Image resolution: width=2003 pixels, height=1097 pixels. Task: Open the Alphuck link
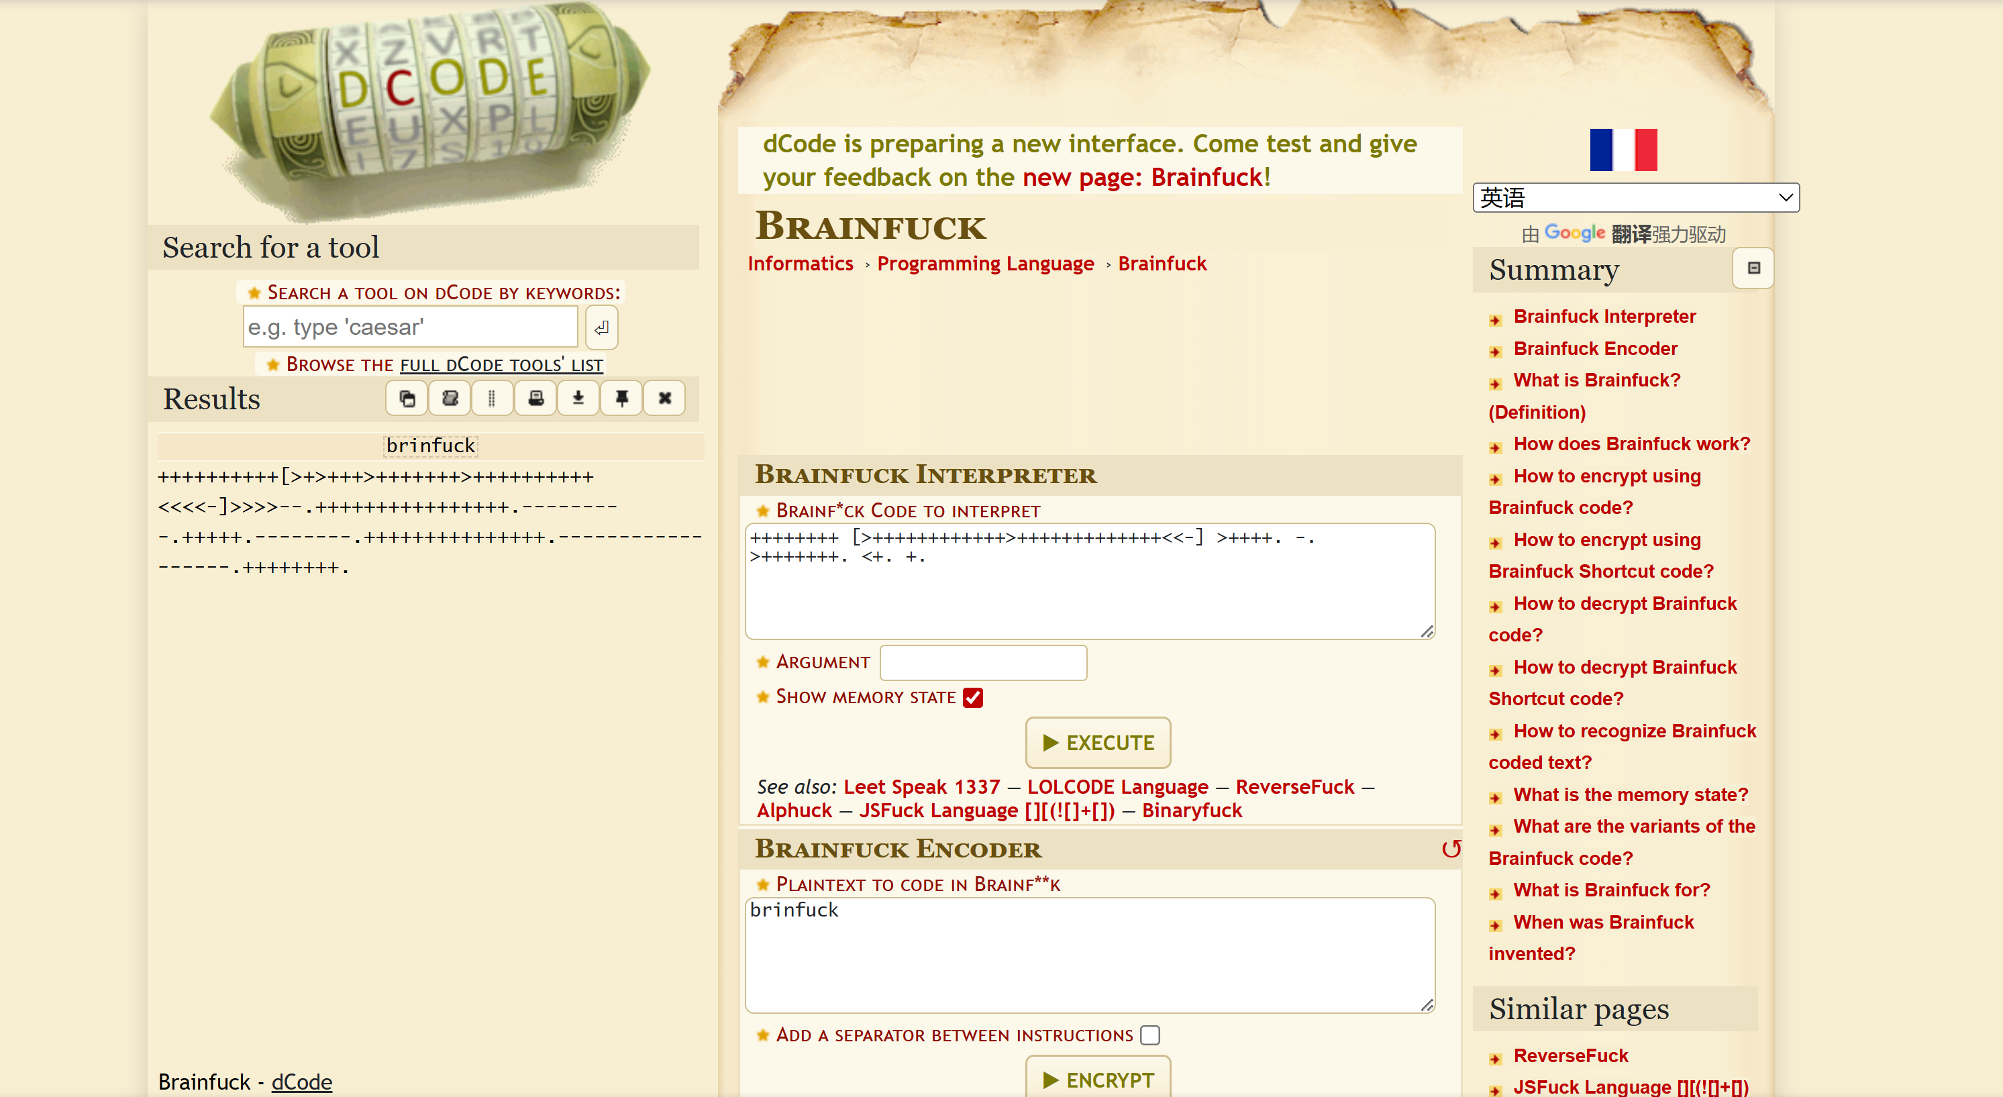coord(794,811)
